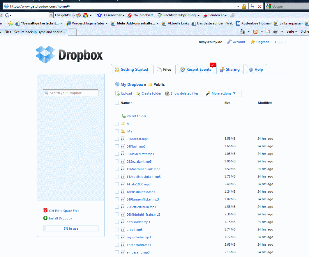Expand the Rechtschreibprüfung dropdown arrow
309x257 pixels.
pyautogui.click(x=199, y=15)
